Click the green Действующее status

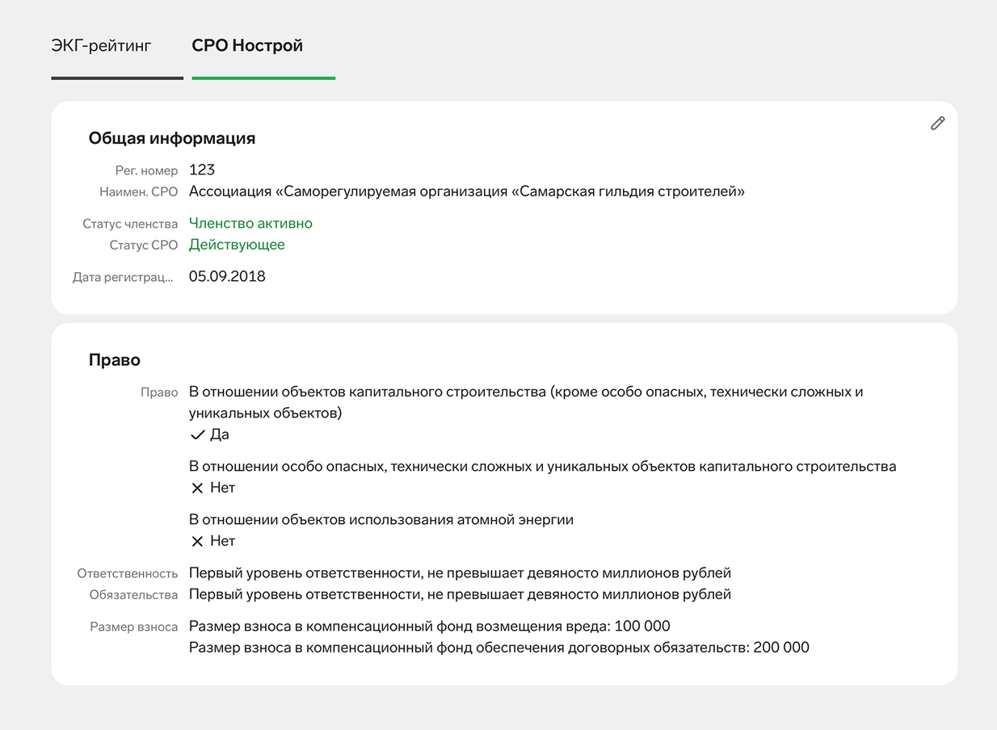(x=237, y=245)
